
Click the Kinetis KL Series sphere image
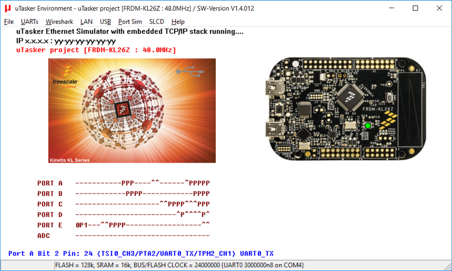click(x=123, y=110)
